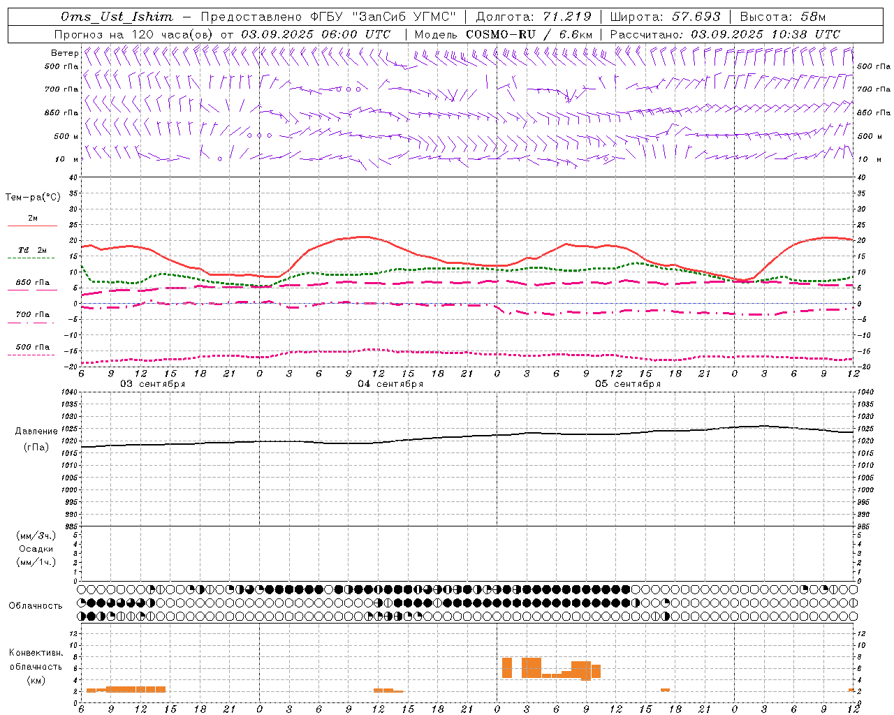Click the 03 сентября date label
The height and width of the screenshot is (715, 894).
(153, 384)
